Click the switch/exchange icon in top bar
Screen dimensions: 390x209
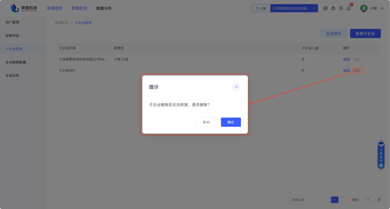(x=325, y=8)
